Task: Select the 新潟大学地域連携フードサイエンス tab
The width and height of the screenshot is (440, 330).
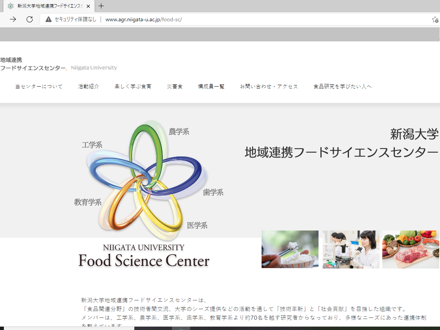Action: (49, 6)
